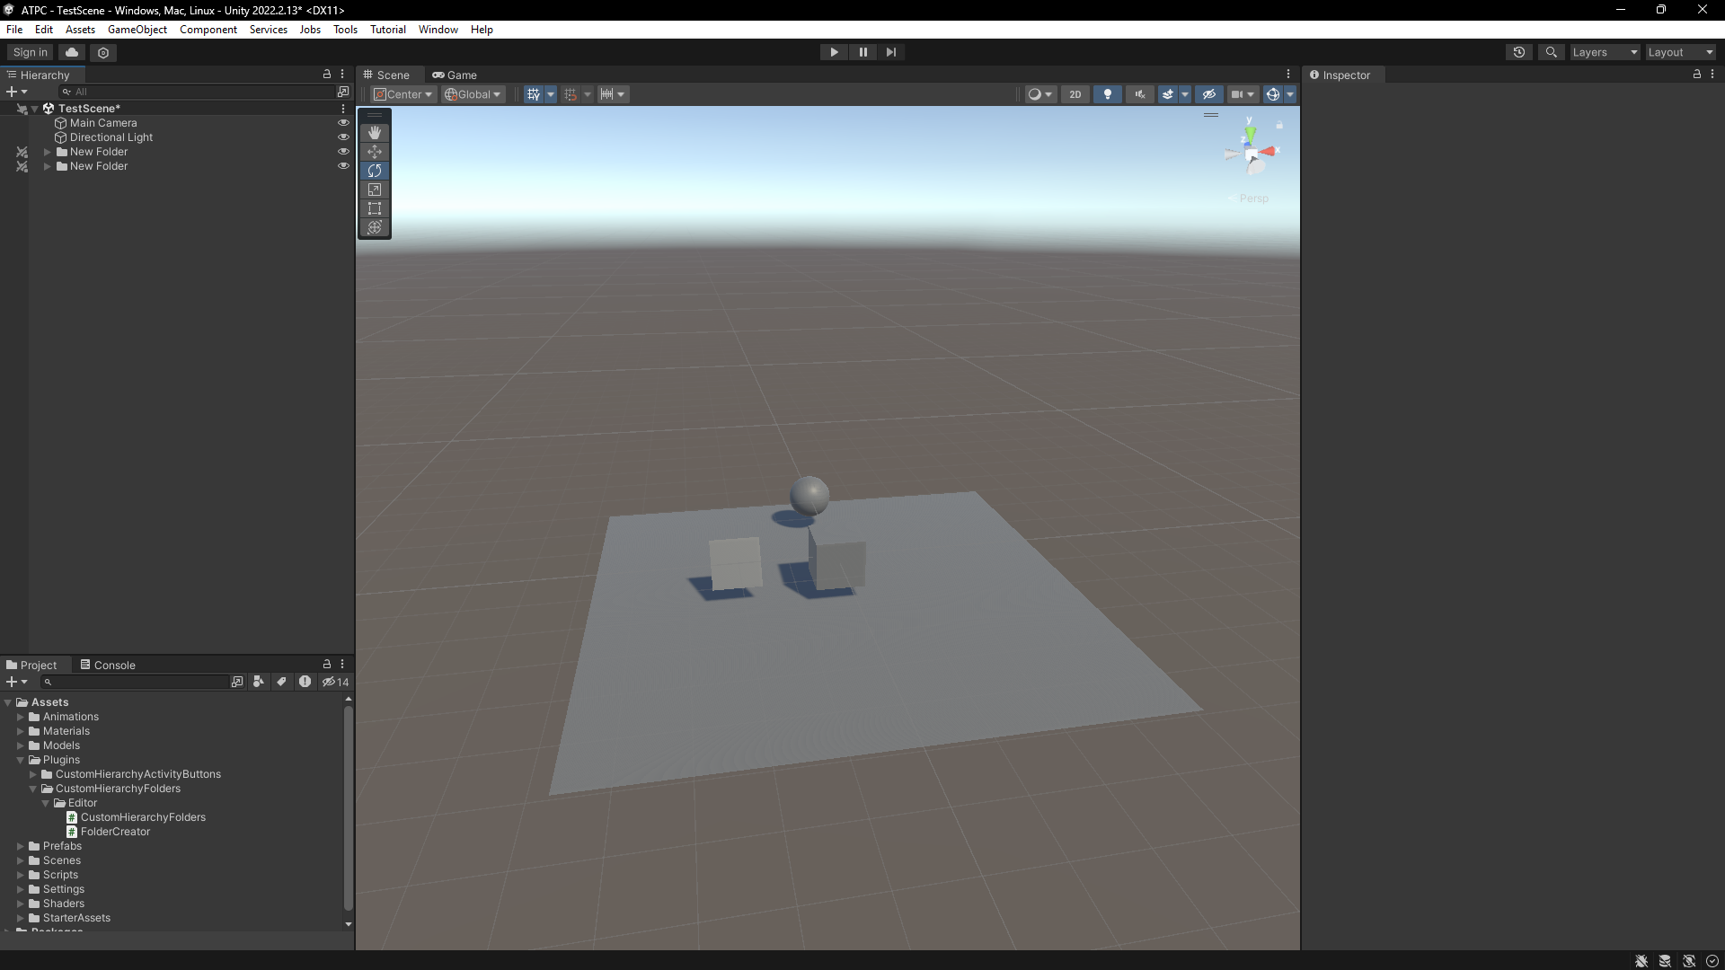The width and height of the screenshot is (1725, 970).
Task: Click the Custom Gizmo toggle icon
Action: 1272,93
